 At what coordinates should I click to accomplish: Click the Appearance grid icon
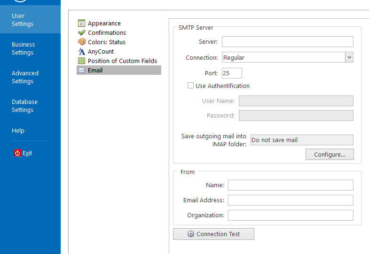click(x=81, y=23)
